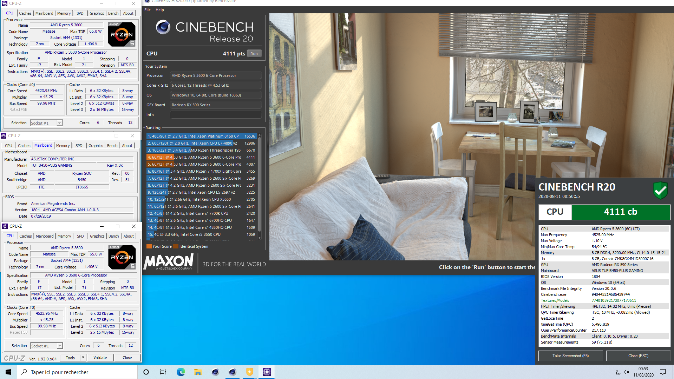
Task: Click the Windows taskbar search box
Action: 77,372
